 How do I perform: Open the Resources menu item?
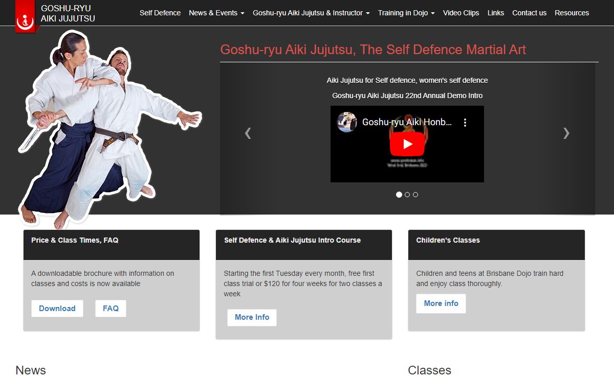pyautogui.click(x=572, y=13)
